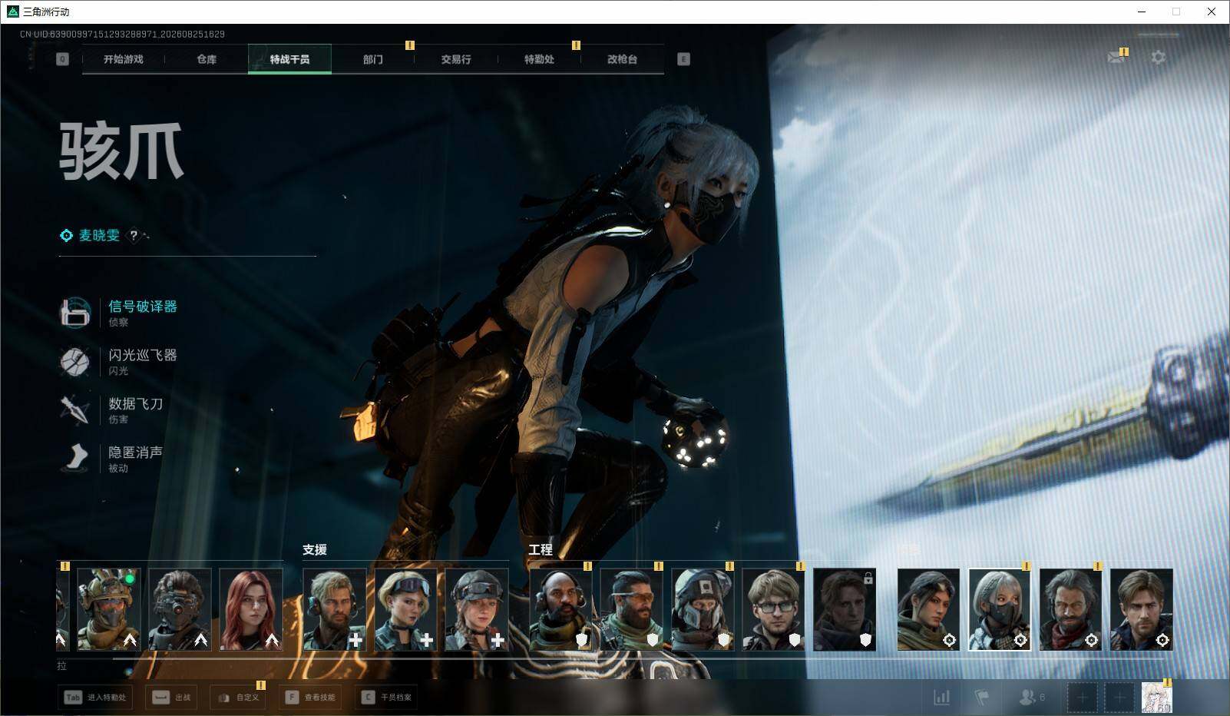Select the gray-bearded recon operator with red scarf
Viewport: 1230px width, 716px height.
[x=1071, y=609]
